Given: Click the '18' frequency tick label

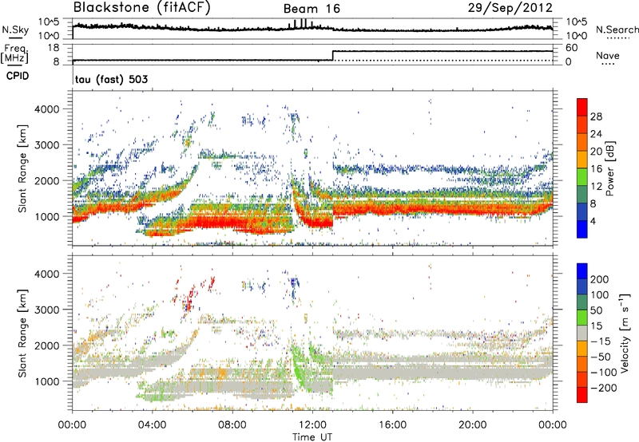Looking at the screenshot, I should tap(53, 48).
